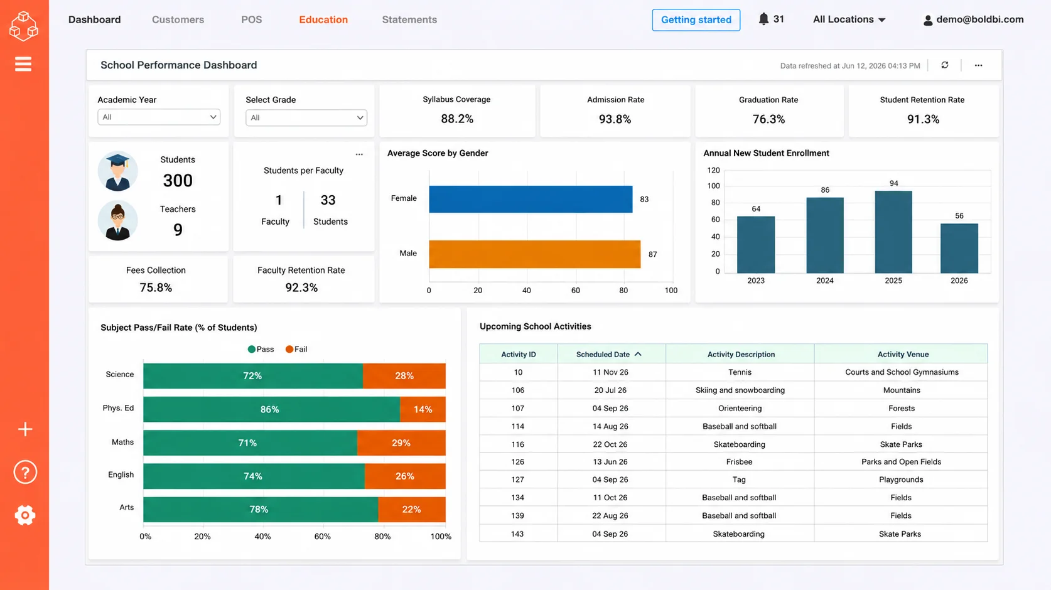Click the plus icon in sidebar

pyautogui.click(x=25, y=429)
